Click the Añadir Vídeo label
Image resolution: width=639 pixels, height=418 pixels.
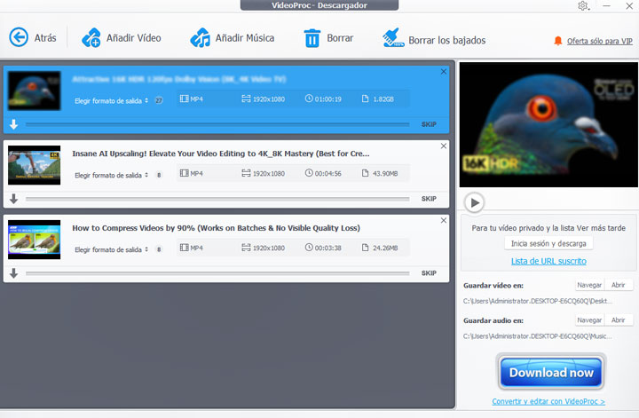[134, 38]
